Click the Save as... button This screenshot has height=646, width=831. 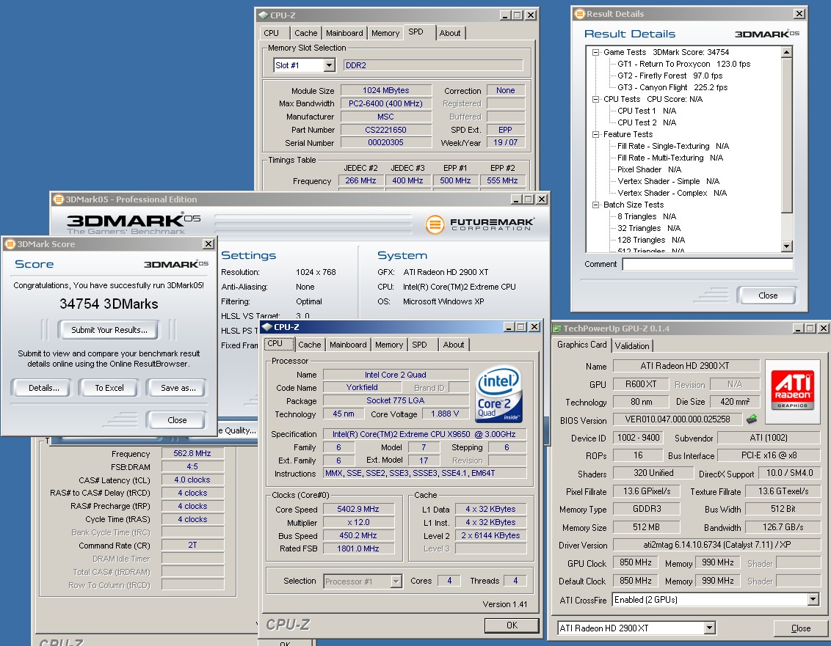pos(178,388)
